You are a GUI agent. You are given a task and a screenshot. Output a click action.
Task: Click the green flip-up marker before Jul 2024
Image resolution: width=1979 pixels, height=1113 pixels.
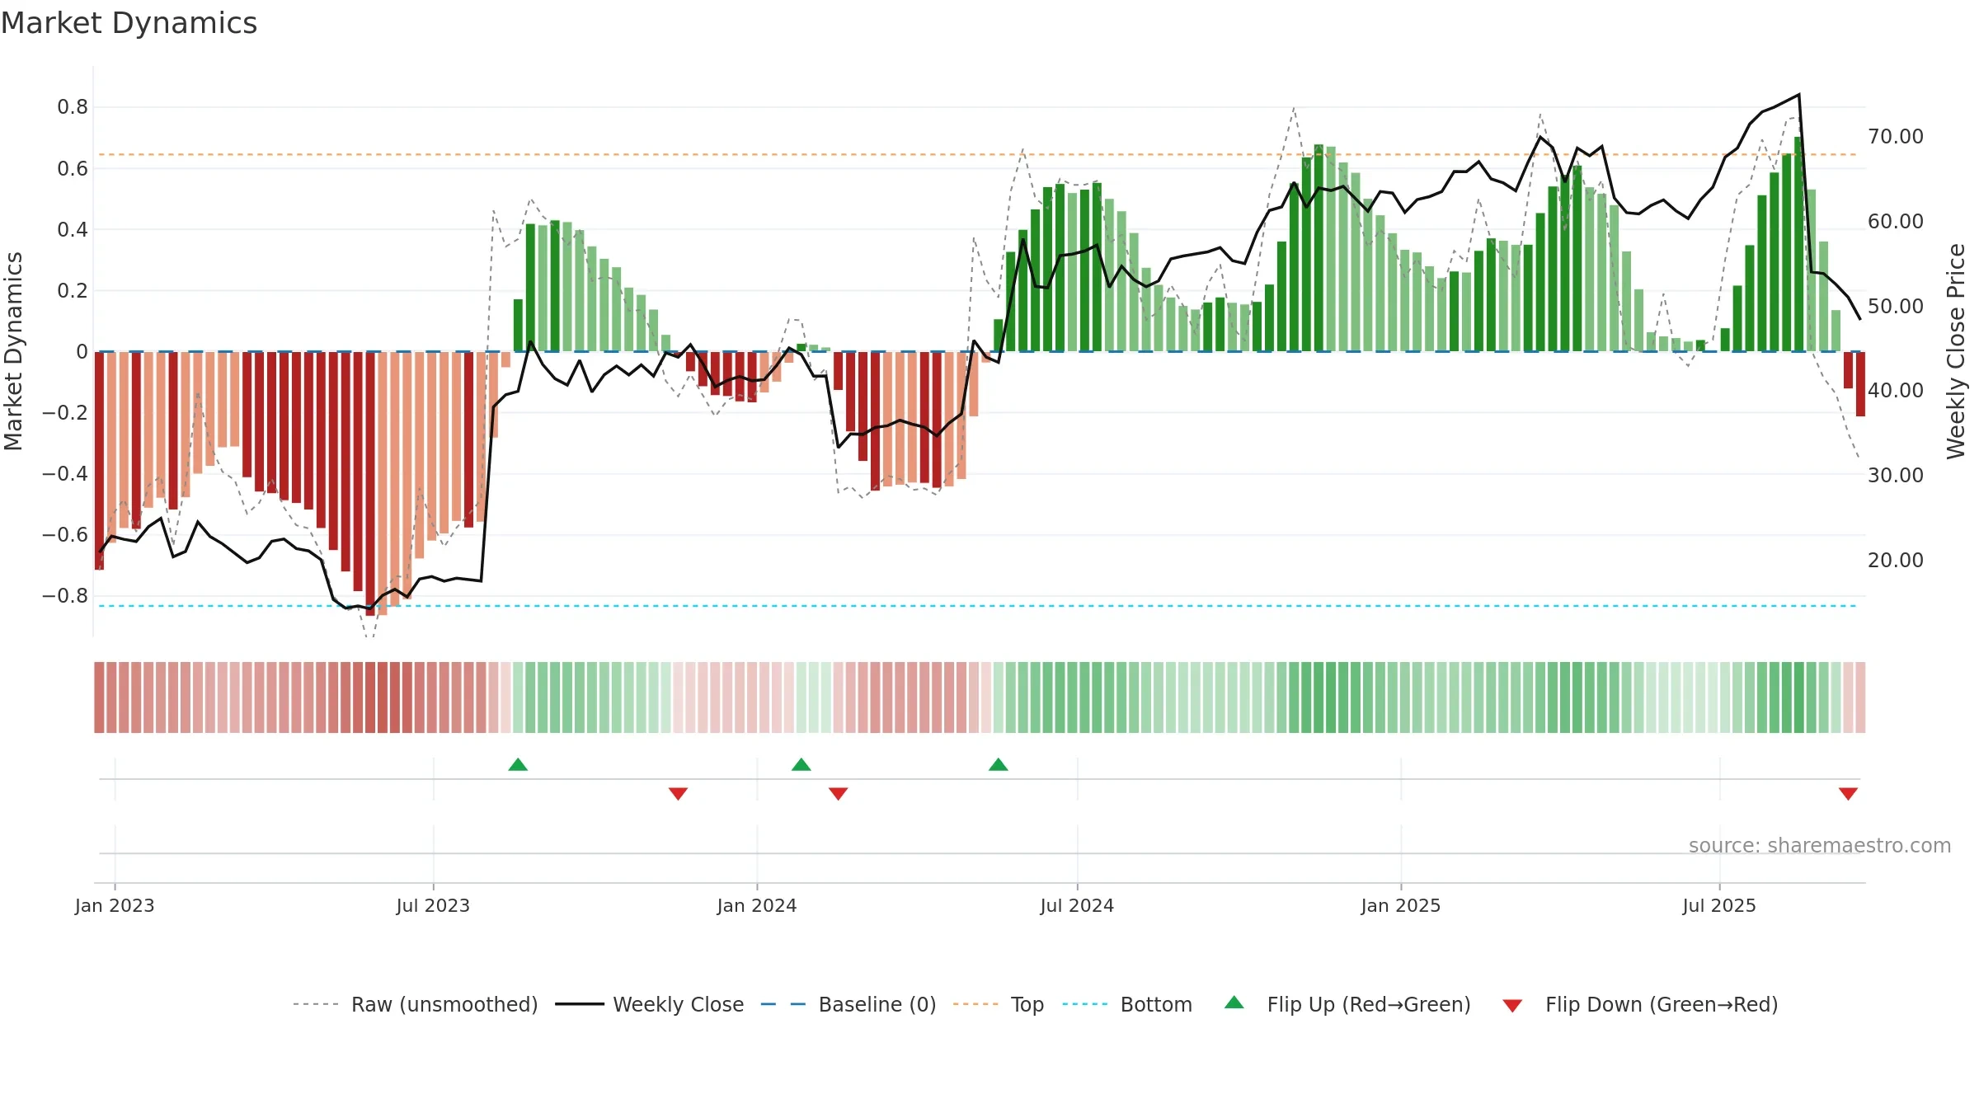point(999,764)
